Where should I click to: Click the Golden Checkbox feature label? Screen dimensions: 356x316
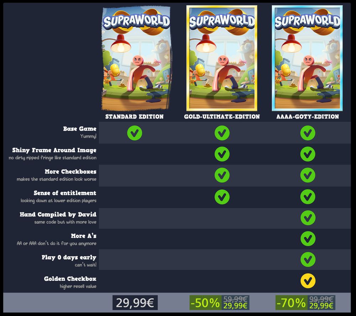(x=70, y=279)
